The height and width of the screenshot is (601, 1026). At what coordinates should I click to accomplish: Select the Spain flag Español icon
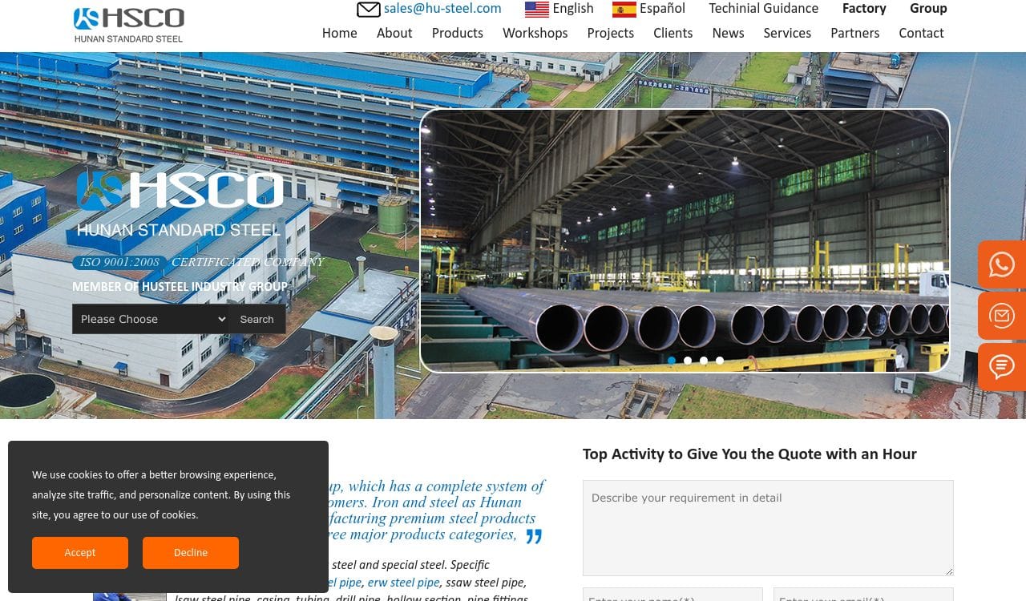(x=624, y=10)
